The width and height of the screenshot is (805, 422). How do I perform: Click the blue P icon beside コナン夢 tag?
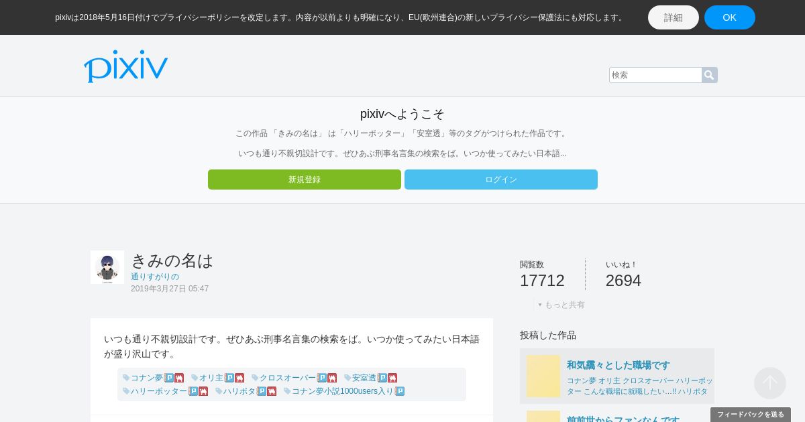point(169,378)
